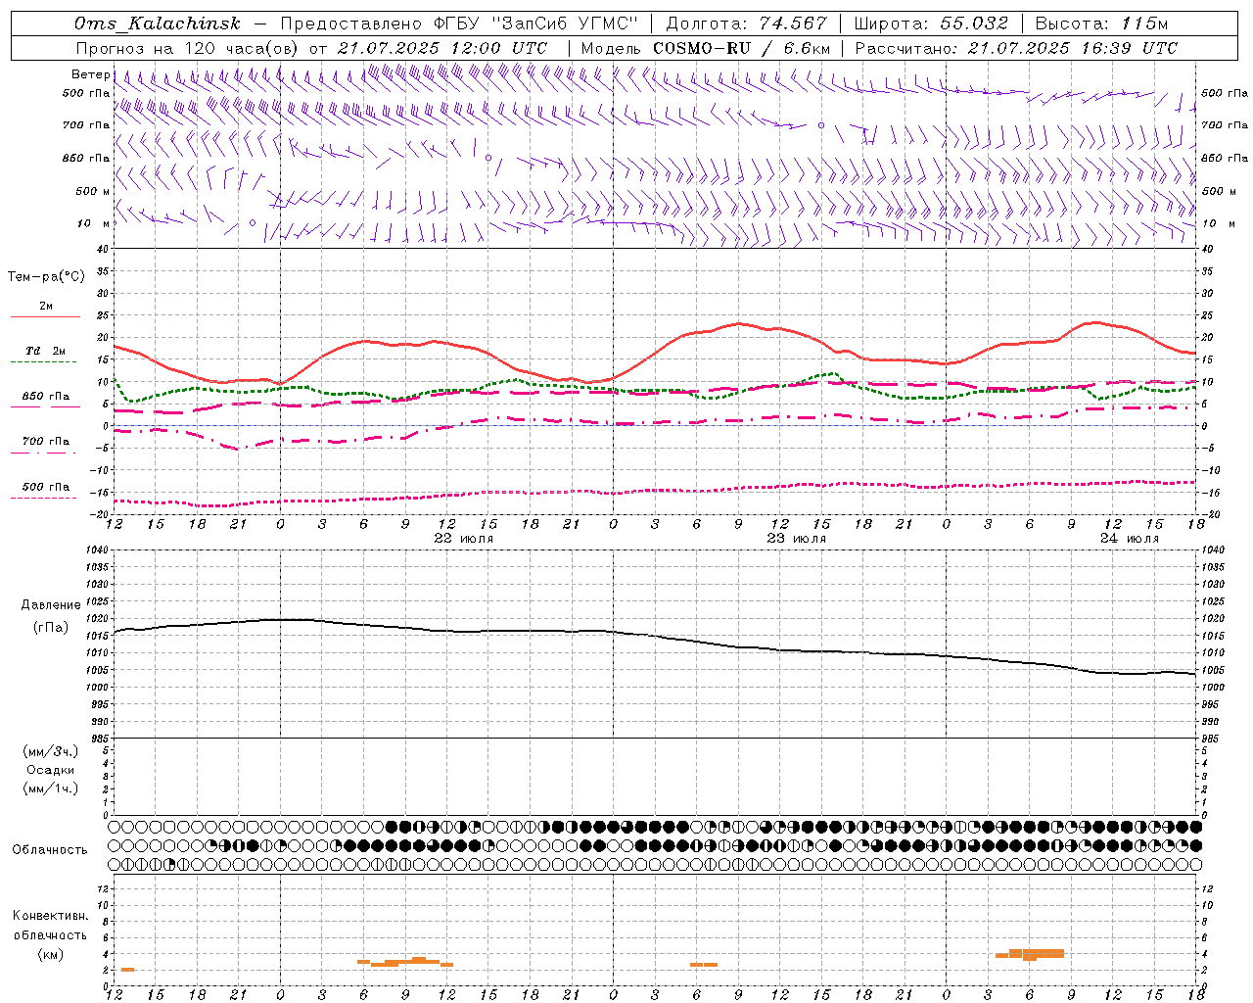Screen dimensions: 1253x1003
Task: Click left pressure axis value 985
Action: click(99, 739)
